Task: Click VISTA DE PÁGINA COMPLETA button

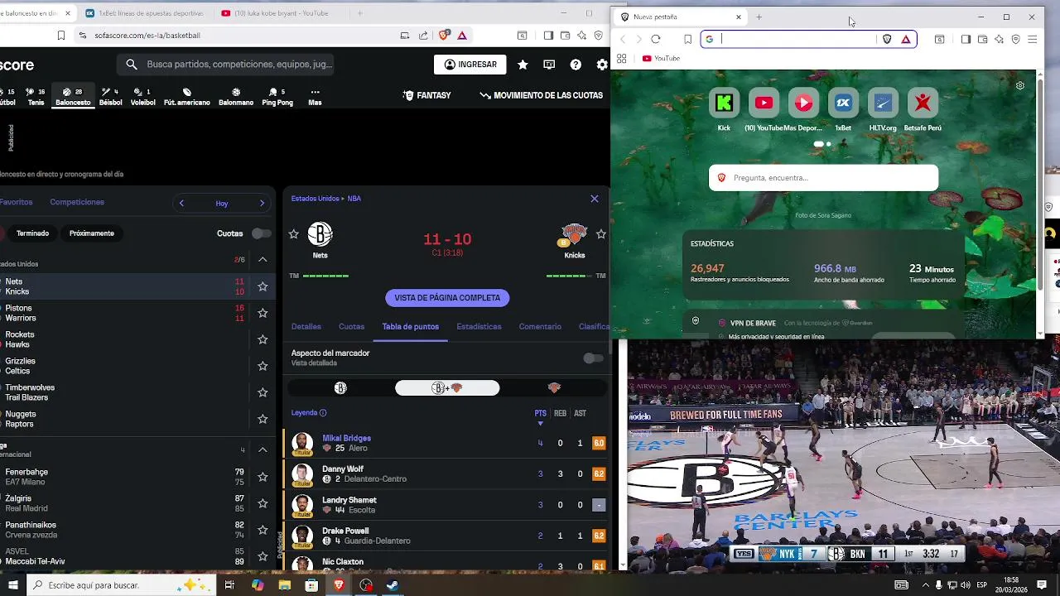Action: pyautogui.click(x=447, y=298)
